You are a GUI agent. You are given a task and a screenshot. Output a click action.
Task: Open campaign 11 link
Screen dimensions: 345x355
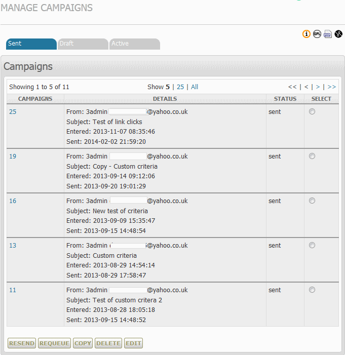[x=13, y=290]
